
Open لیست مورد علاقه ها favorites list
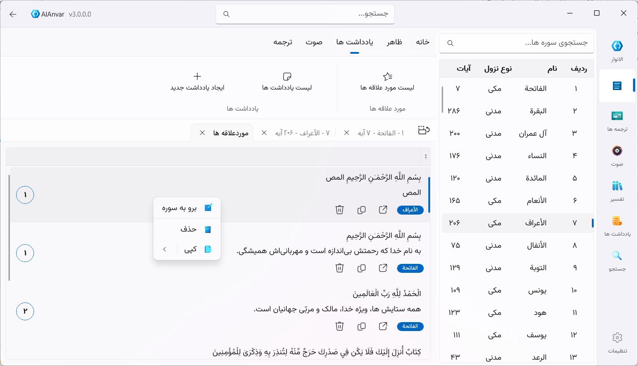[387, 82]
